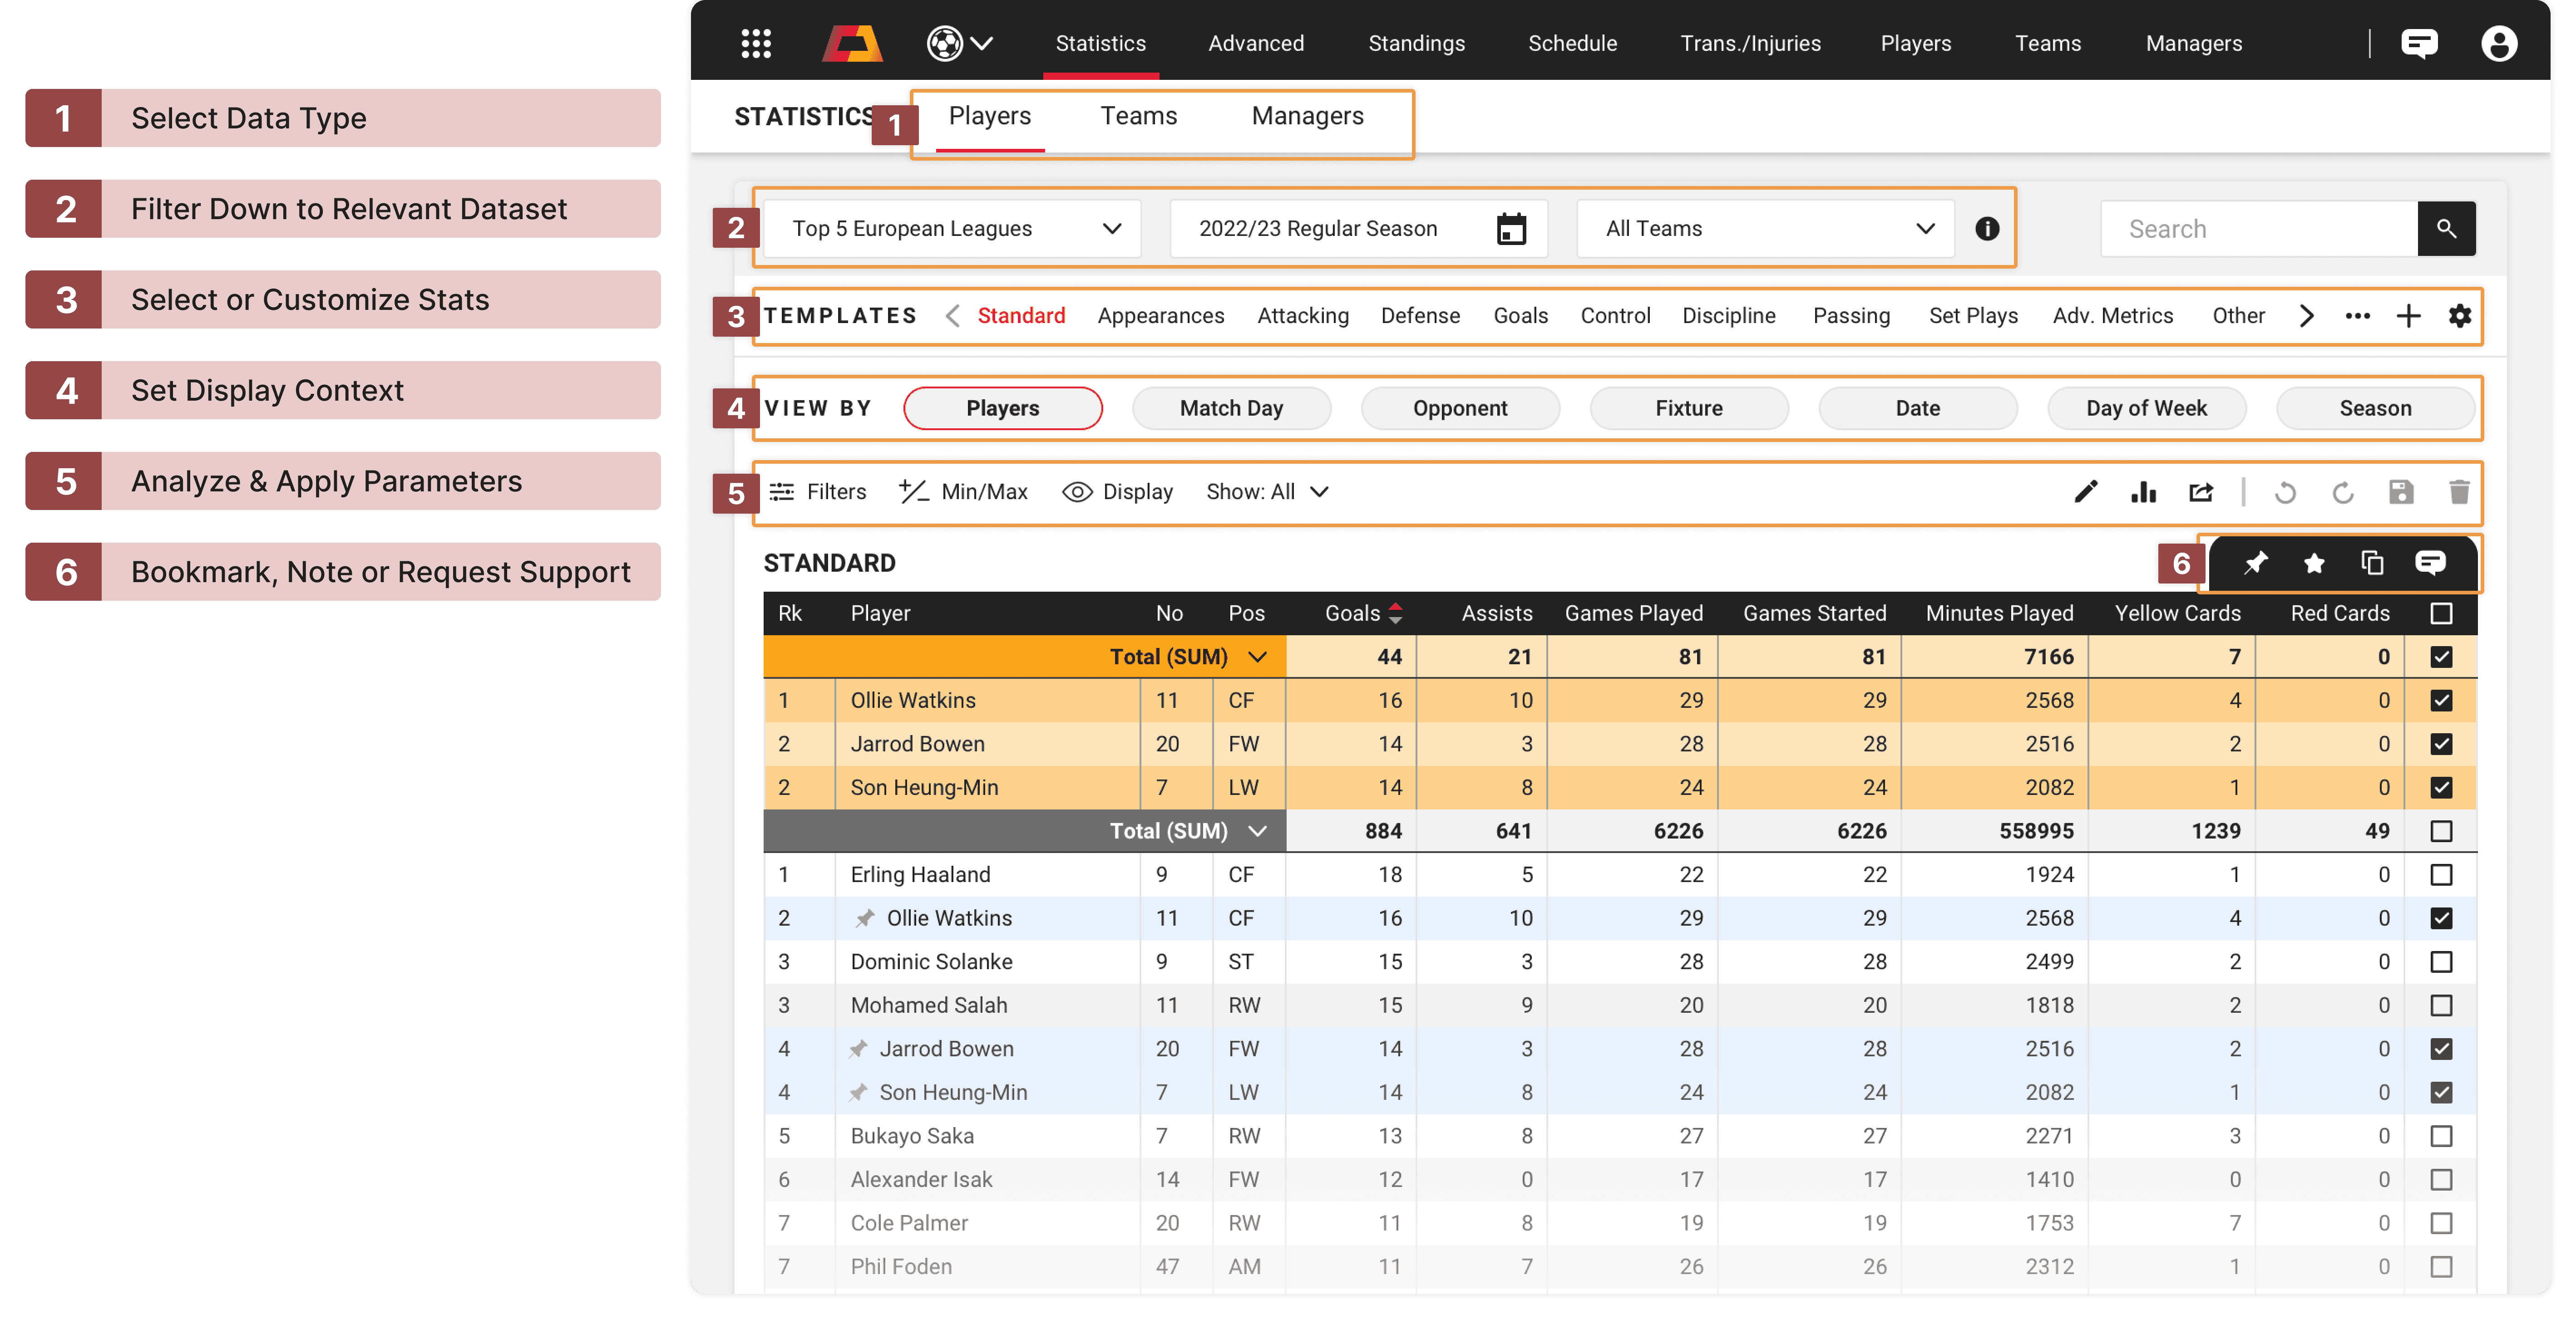View by Match Day
Screen dimensions: 2576x1324
[x=1231, y=408]
